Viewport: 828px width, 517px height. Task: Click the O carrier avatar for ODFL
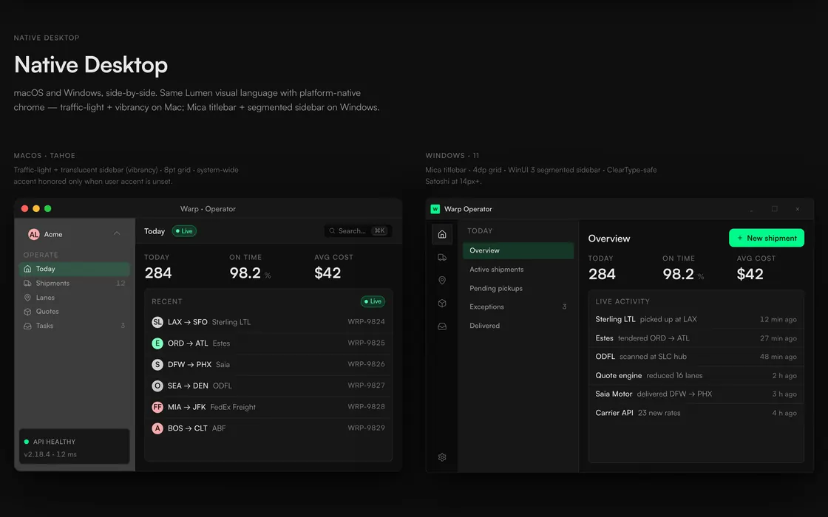157,386
